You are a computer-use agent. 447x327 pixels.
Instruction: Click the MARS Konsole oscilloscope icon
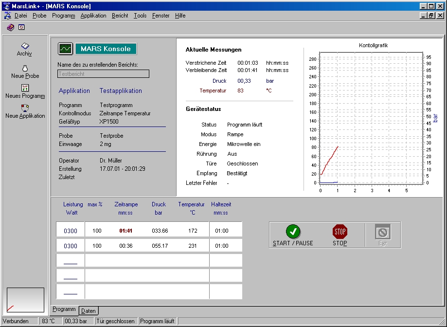[x=65, y=49]
